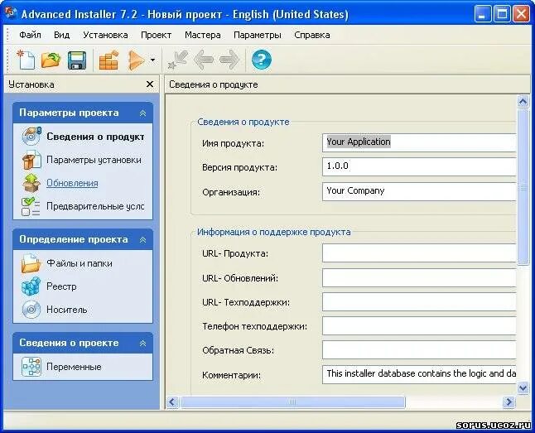The height and width of the screenshot is (433, 535).
Task: Click the Run orange play icon
Action: click(x=137, y=60)
